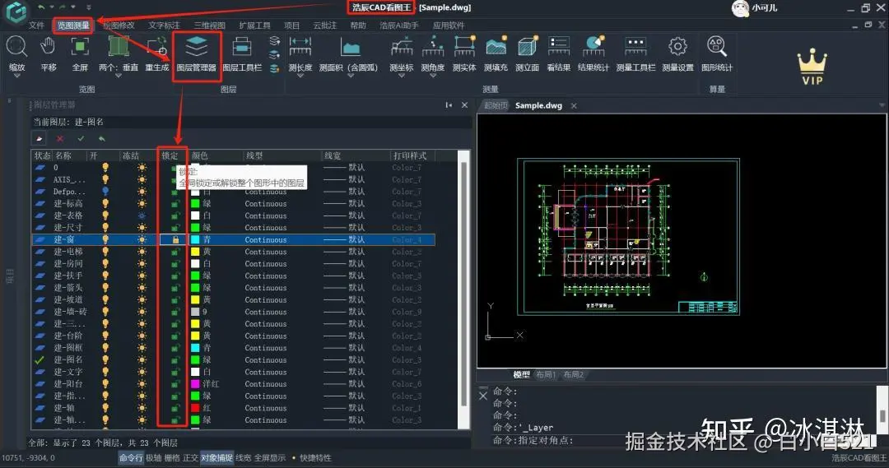Viewport: 889px width, 468px height.
Task: Click 命令行 button in status bar
Action: 131,458
